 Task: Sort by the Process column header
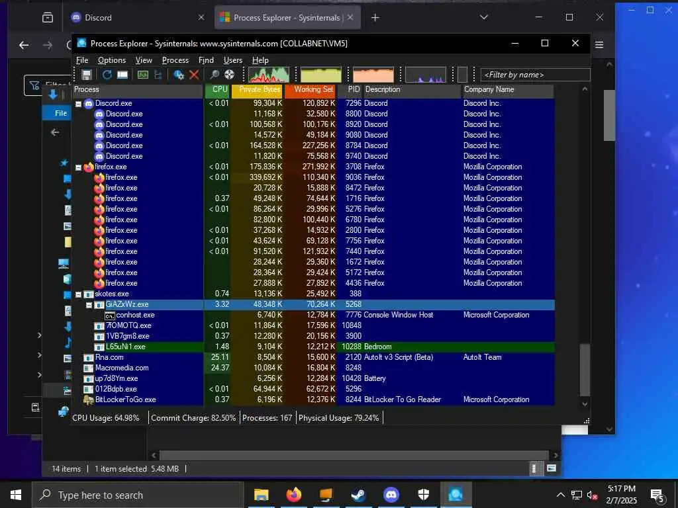[138, 89]
